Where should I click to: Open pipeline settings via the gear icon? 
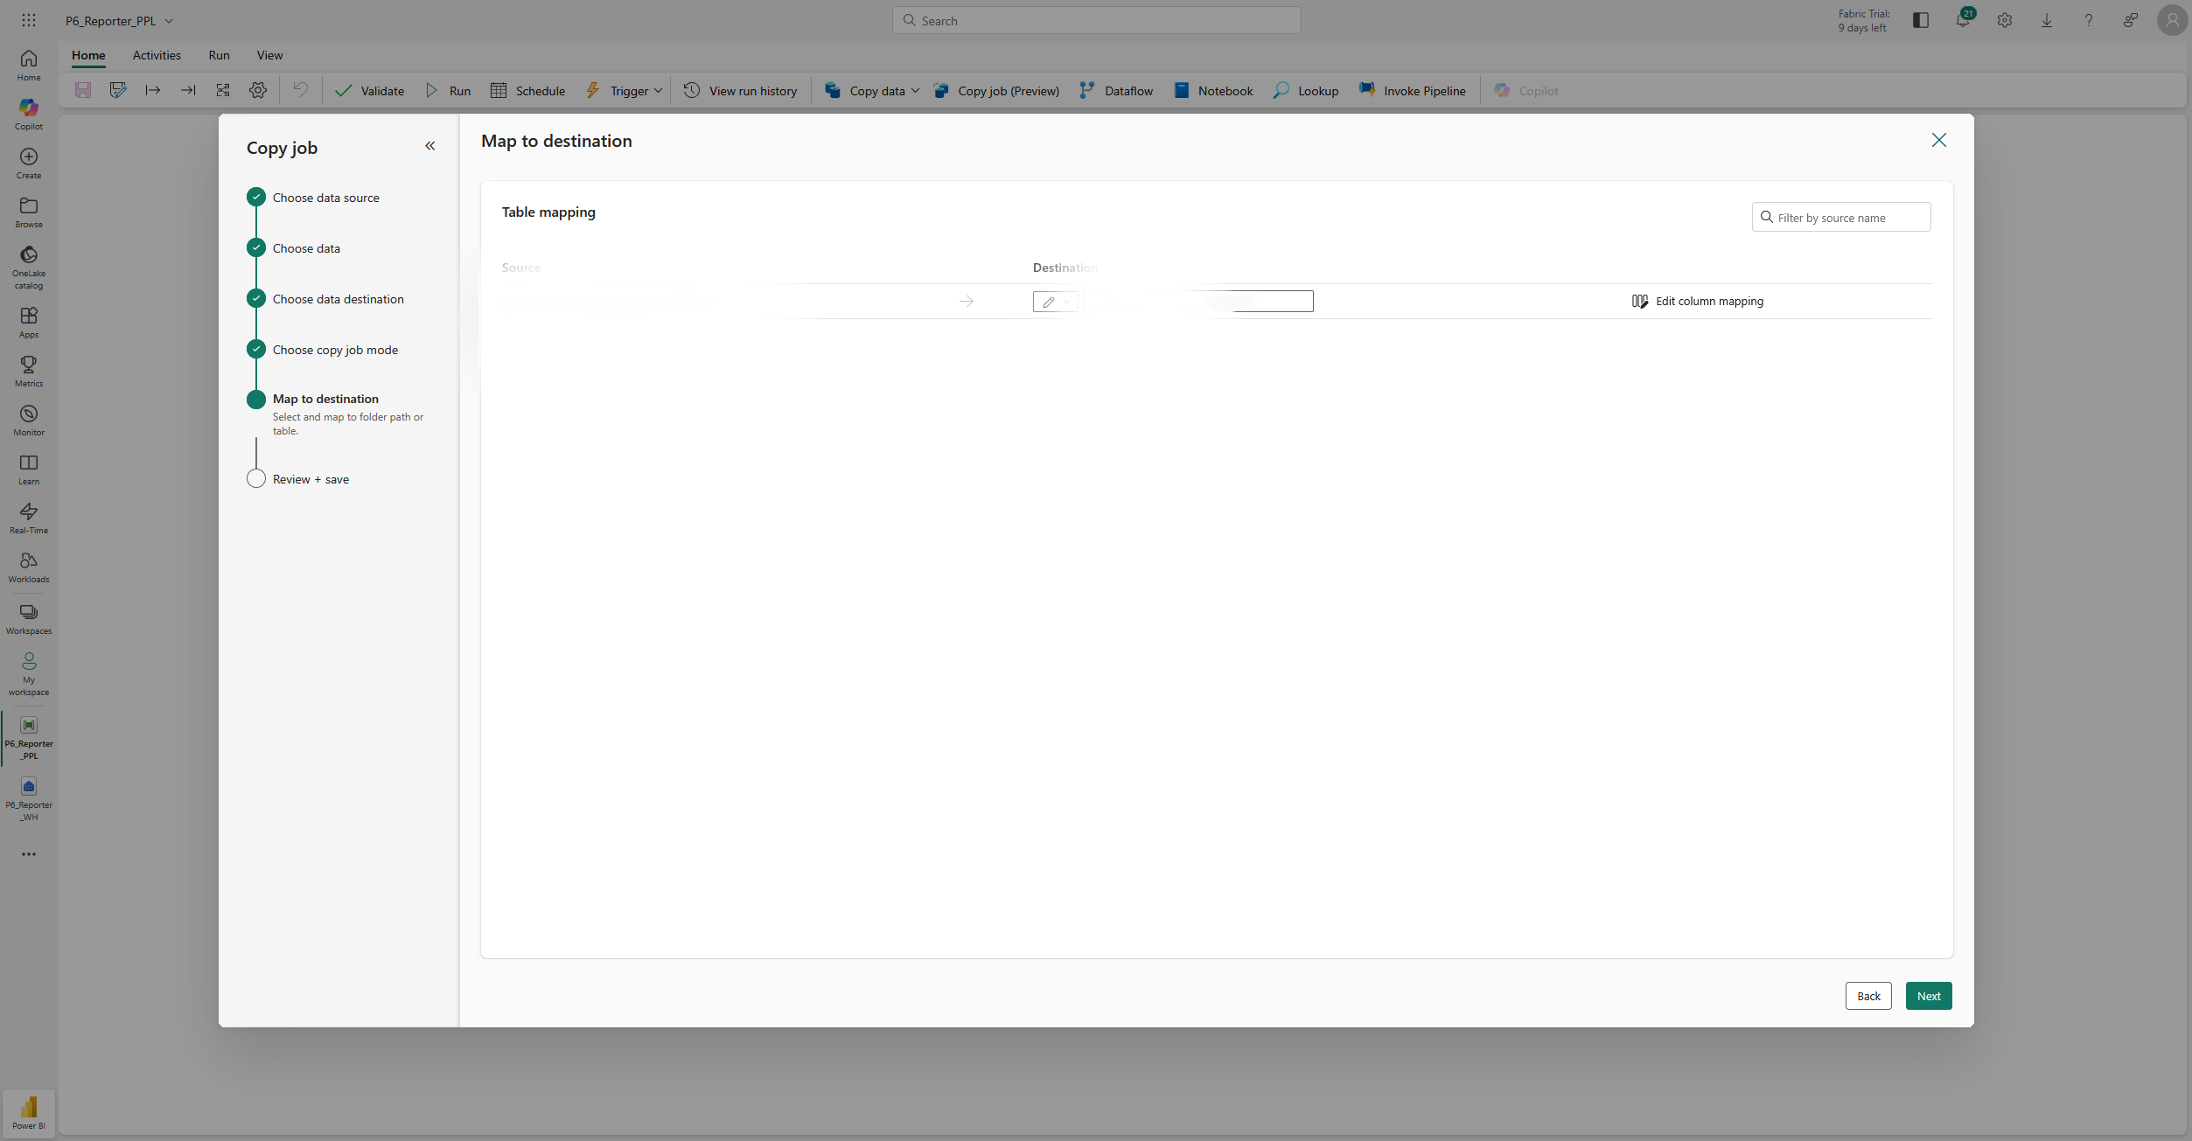click(x=257, y=90)
